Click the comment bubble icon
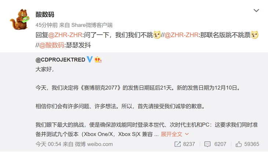 click(x=207, y=144)
